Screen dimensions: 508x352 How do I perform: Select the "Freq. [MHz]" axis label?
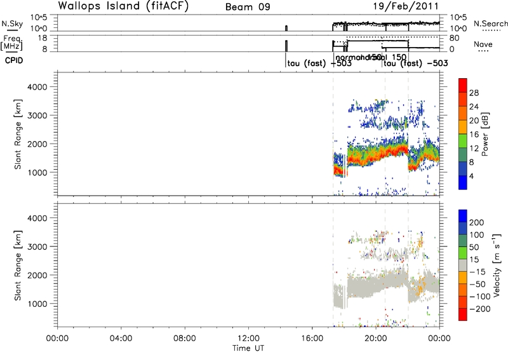coord(12,43)
